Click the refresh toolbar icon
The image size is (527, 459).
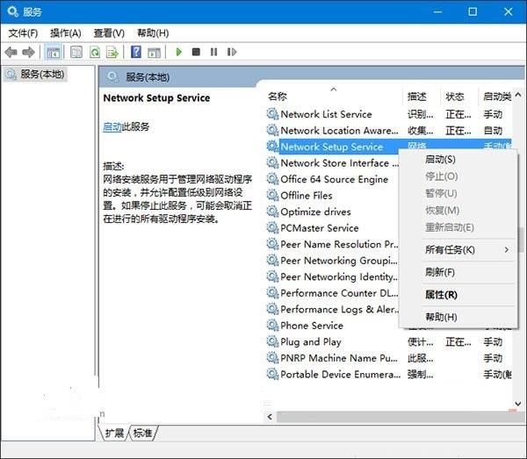point(95,53)
